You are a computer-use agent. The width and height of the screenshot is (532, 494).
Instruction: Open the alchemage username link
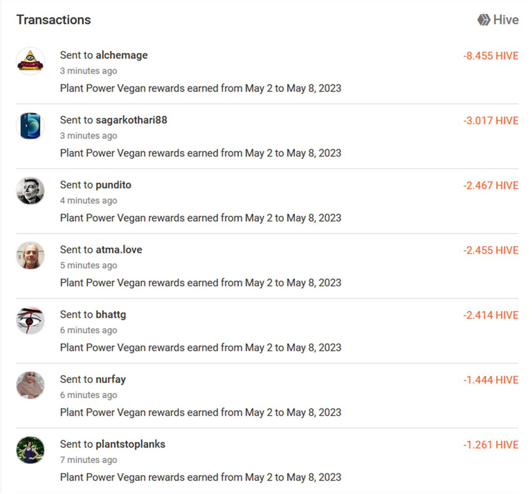click(121, 55)
